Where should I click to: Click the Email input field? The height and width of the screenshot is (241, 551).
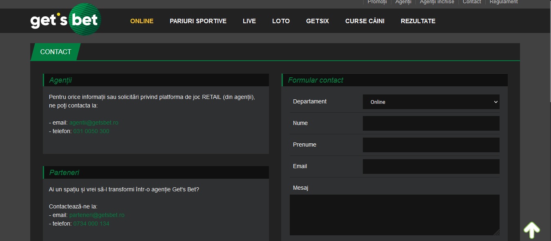tap(431, 167)
